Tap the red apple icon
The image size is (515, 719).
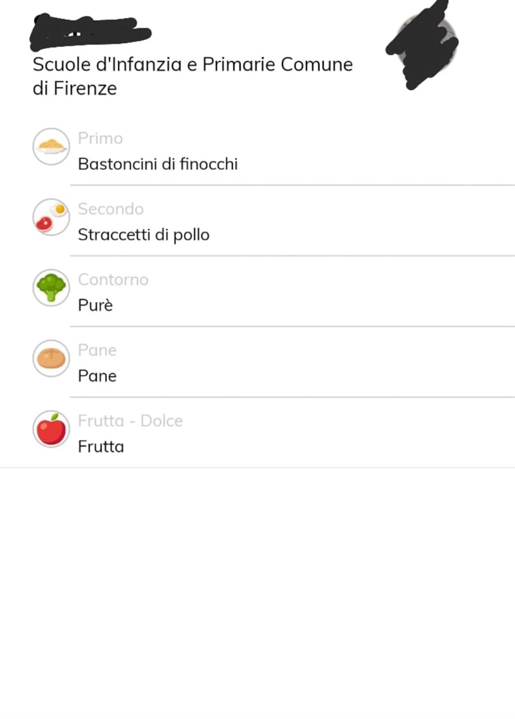(51, 429)
